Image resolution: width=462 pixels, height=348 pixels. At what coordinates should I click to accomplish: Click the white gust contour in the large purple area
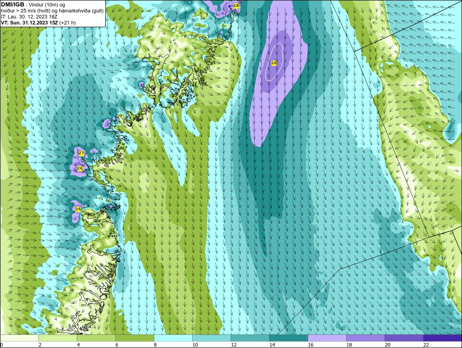click(274, 61)
